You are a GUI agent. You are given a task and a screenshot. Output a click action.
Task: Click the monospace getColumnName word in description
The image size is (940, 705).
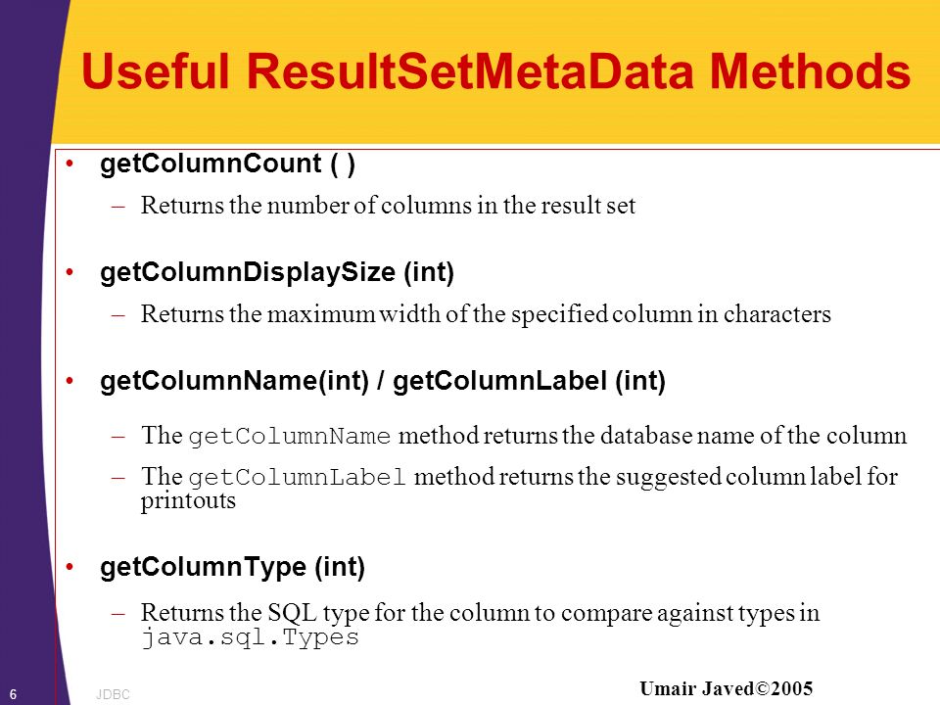click(x=290, y=436)
